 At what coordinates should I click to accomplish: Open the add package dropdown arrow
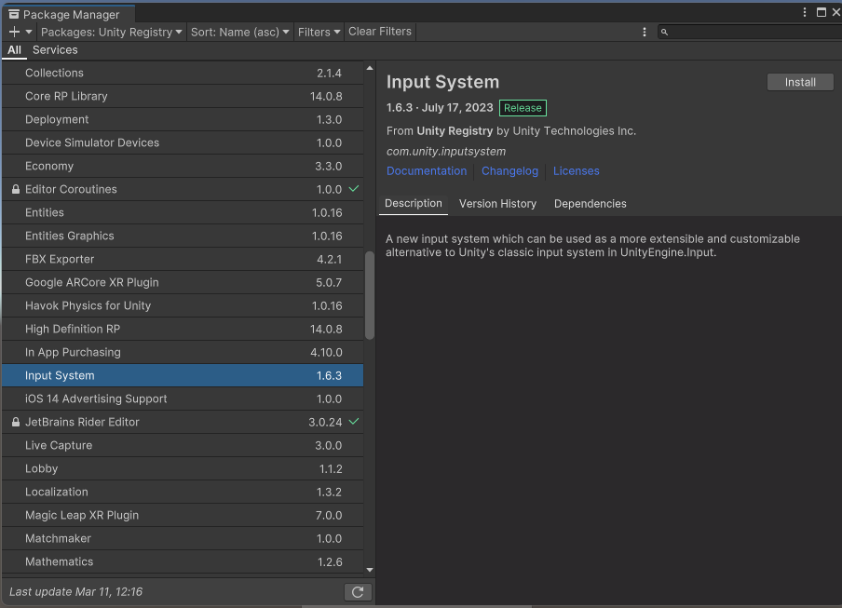tap(29, 33)
